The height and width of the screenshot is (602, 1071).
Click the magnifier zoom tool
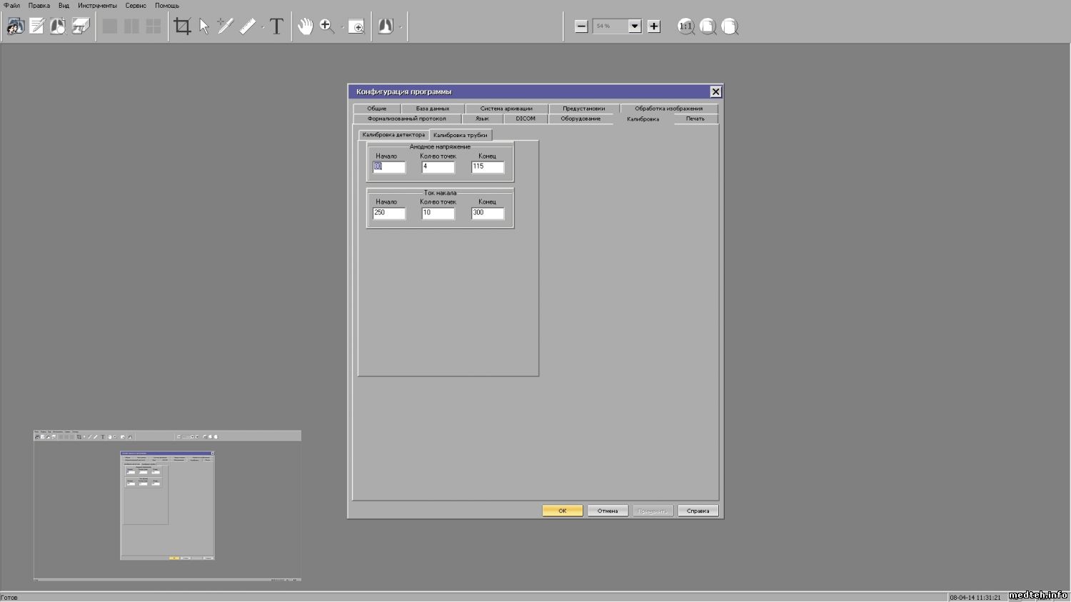(327, 27)
